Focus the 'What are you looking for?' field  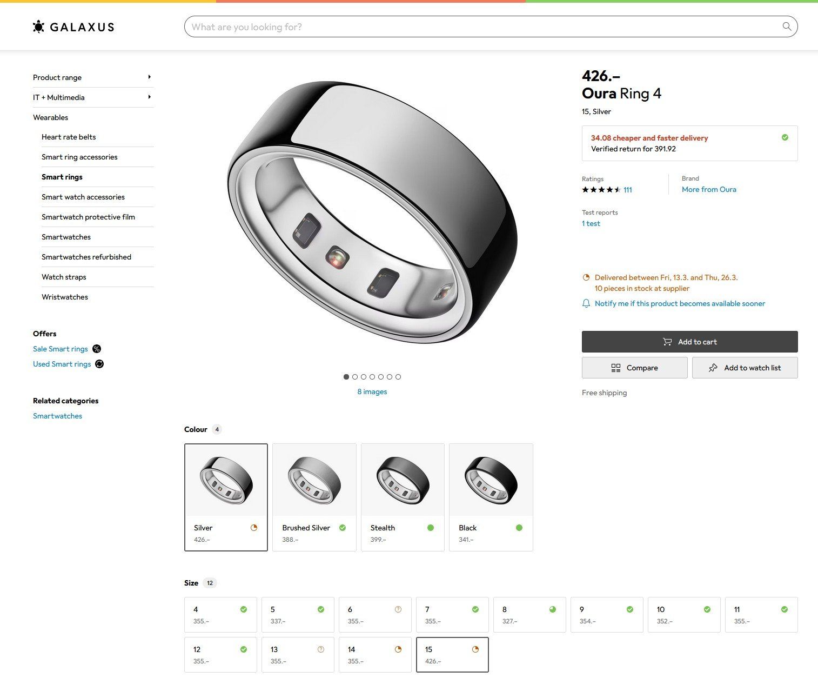(491, 26)
